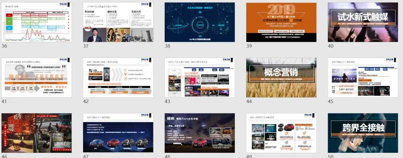Screen dimensions: 403x158
Task: Select slide 44 titled 概念营销
Action: (x=281, y=78)
